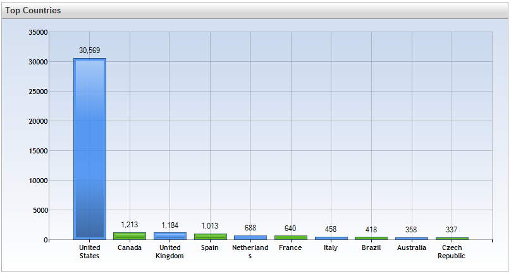Select the Brazil bar

(371, 238)
